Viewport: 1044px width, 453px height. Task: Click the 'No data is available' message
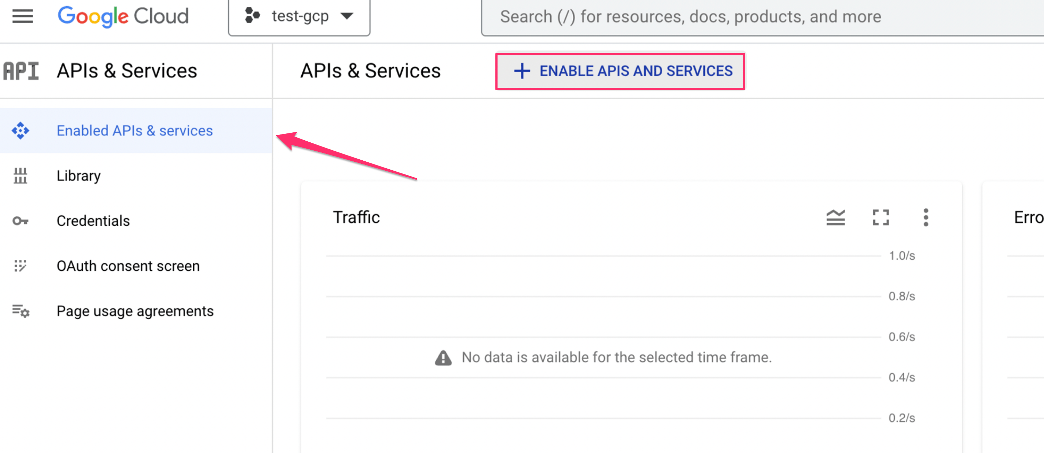coord(616,358)
